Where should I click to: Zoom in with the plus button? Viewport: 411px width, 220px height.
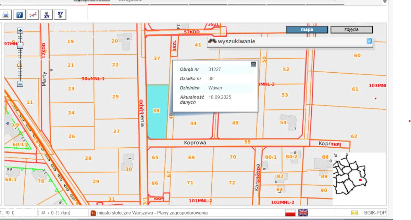click(20, 31)
